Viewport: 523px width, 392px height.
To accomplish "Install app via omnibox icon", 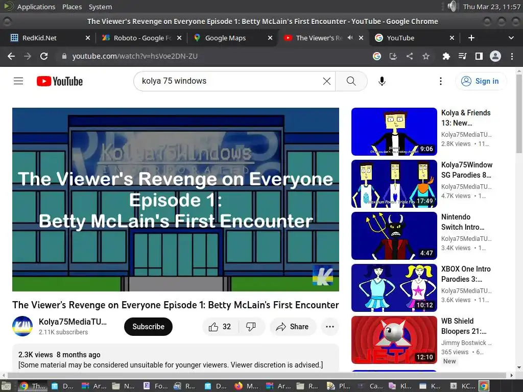I will (393, 56).
